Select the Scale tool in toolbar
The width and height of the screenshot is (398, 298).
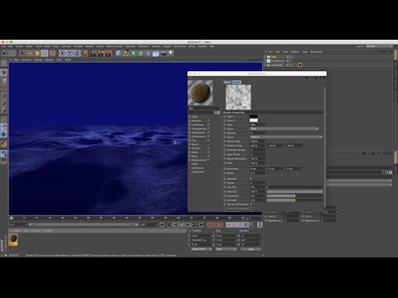(37, 53)
